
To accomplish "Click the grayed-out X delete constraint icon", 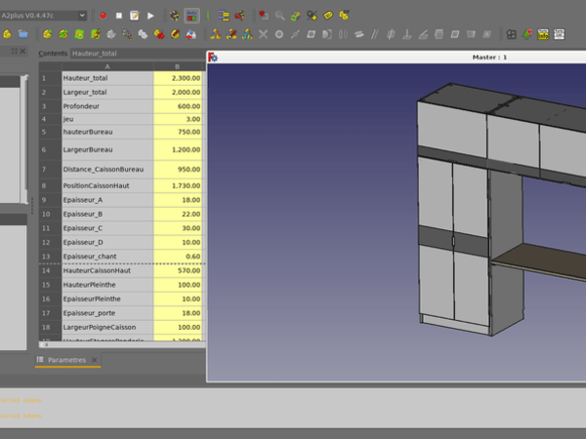I will [x=263, y=34].
